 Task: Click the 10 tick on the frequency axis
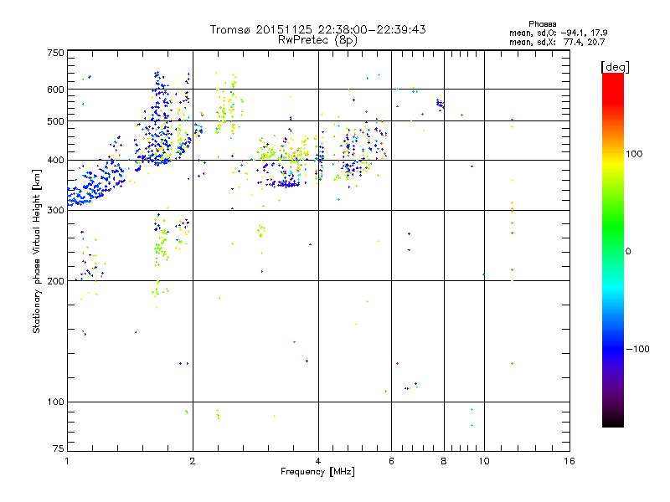pos(483,461)
